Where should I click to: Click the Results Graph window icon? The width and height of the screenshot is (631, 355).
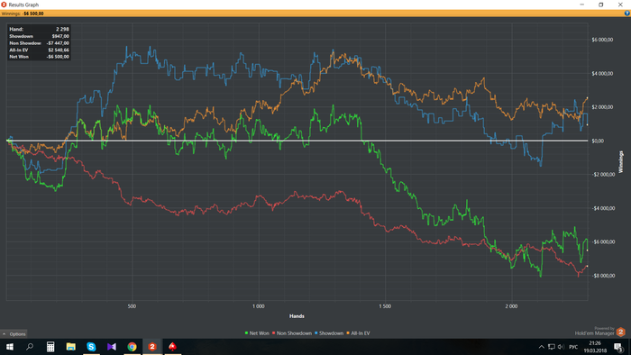(x=4, y=5)
